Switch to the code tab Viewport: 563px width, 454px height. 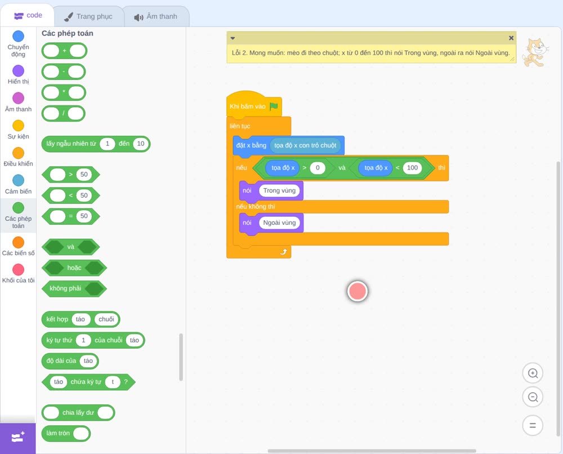28,15
